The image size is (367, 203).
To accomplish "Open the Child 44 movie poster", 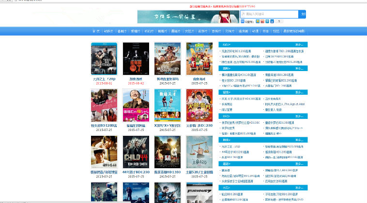I will coord(136,152).
